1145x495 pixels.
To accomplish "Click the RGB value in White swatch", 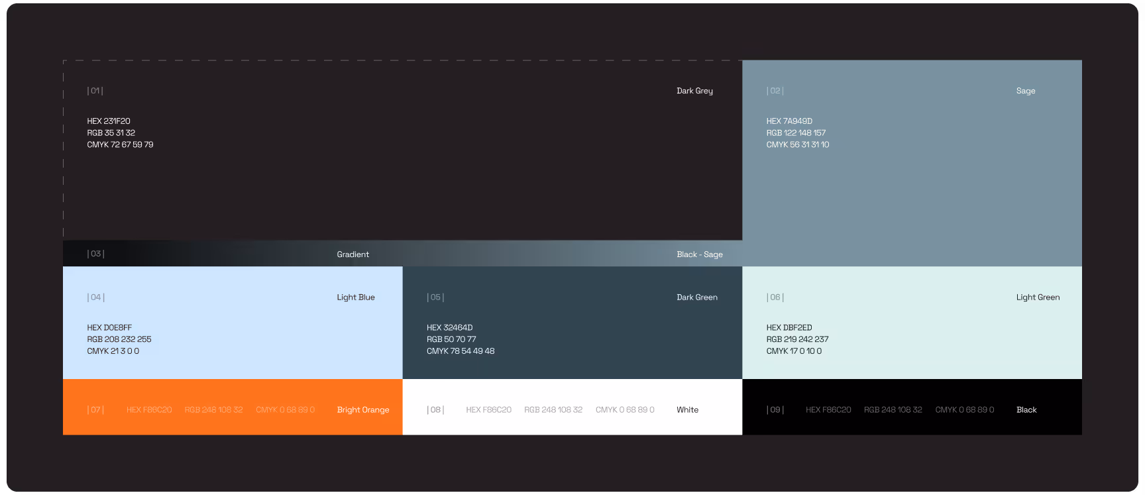I will click(x=553, y=410).
